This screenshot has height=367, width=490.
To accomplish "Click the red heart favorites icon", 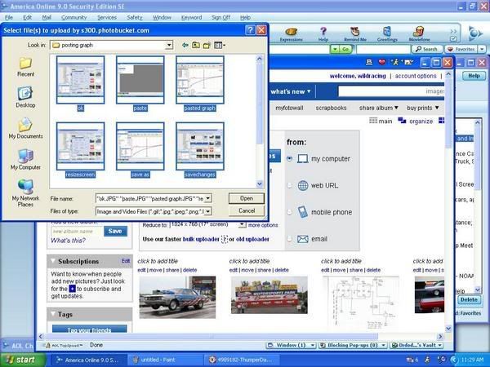I will tap(382, 62).
